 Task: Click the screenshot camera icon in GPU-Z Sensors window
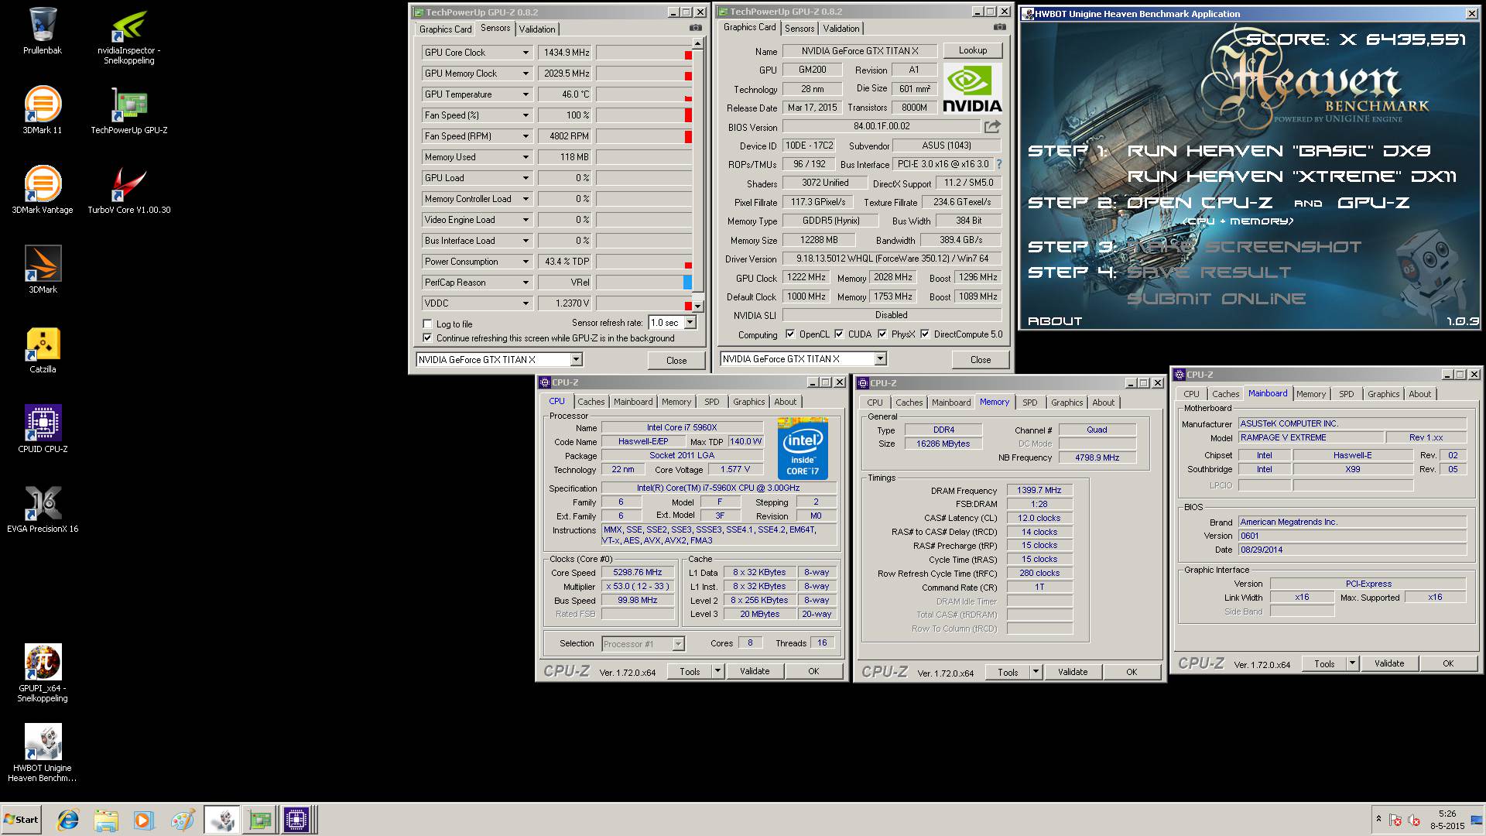(x=695, y=28)
